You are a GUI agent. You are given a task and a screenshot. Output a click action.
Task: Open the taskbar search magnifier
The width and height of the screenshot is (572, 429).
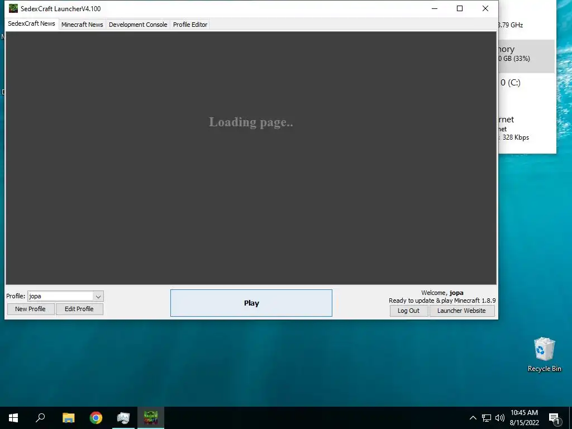(x=40, y=418)
